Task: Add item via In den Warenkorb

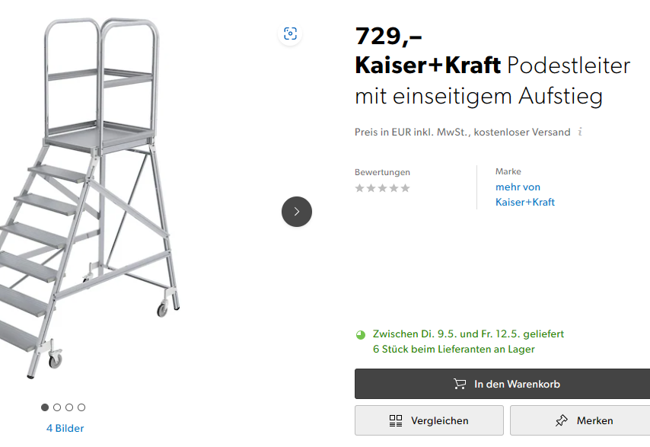Action: tap(502, 384)
